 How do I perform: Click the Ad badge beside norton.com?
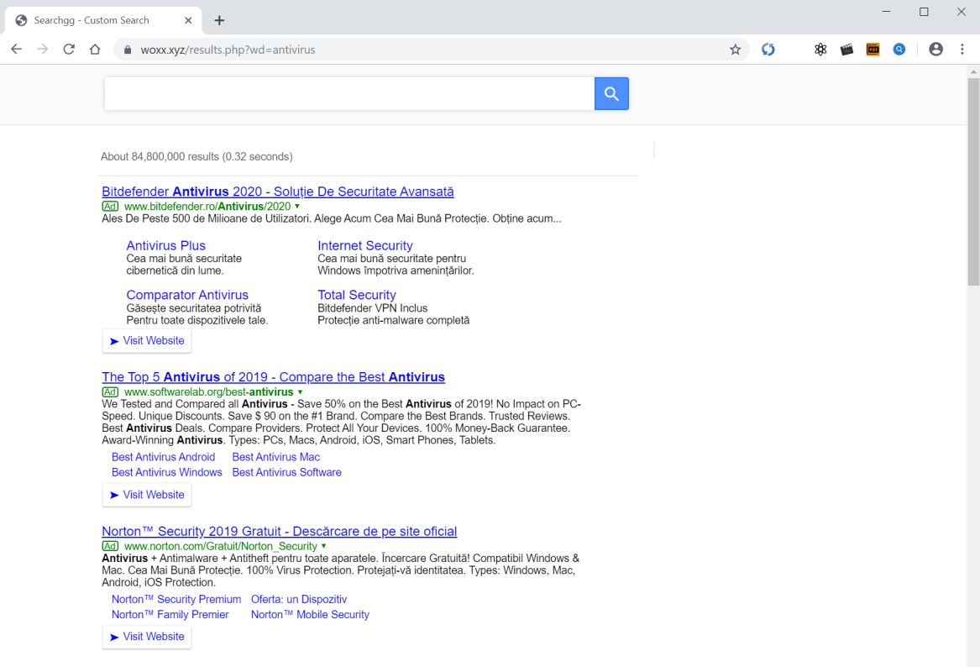pos(110,546)
